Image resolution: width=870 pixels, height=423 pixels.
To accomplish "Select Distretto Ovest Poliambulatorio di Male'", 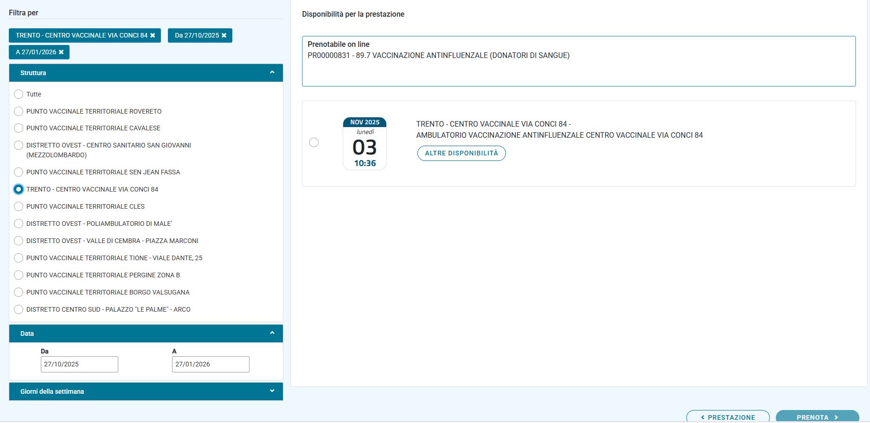I will click(x=19, y=224).
